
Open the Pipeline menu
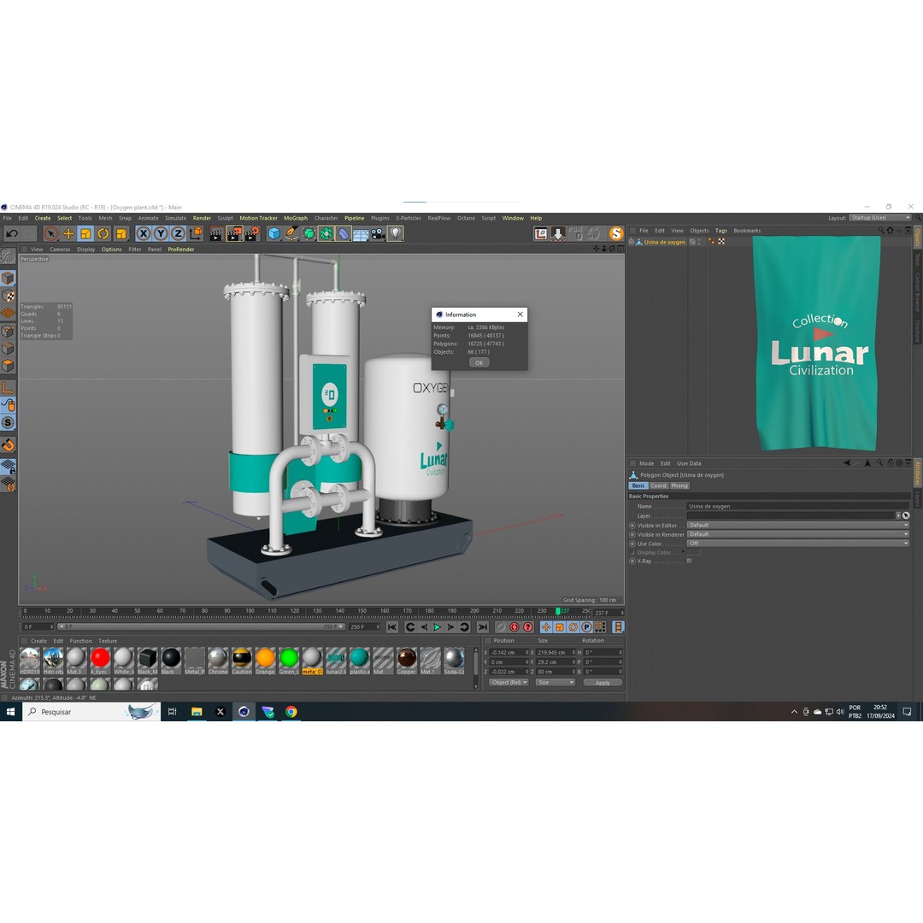click(x=355, y=219)
